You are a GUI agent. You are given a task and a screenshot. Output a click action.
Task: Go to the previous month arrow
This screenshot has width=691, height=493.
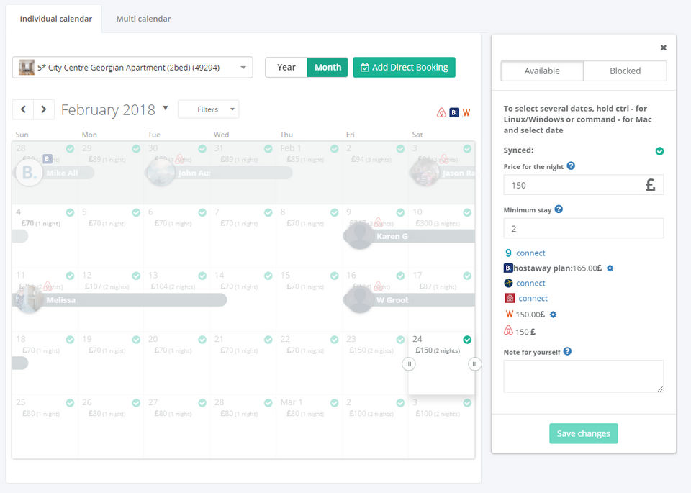23,109
